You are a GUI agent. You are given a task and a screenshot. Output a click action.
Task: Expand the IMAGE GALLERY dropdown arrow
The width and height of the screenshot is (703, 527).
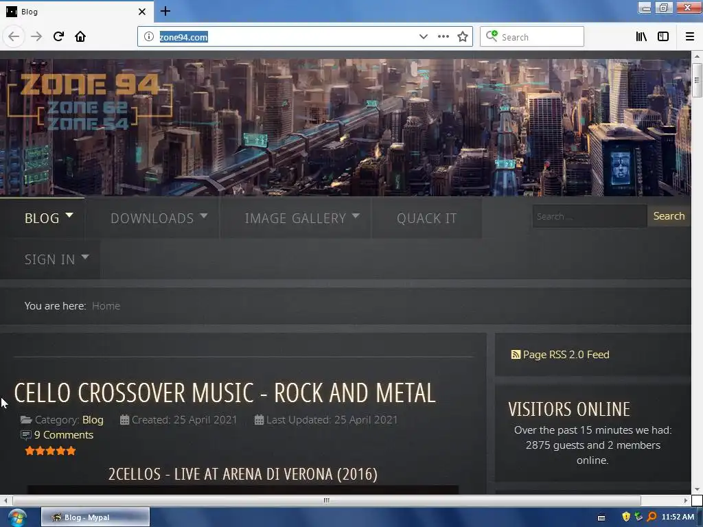(x=356, y=215)
